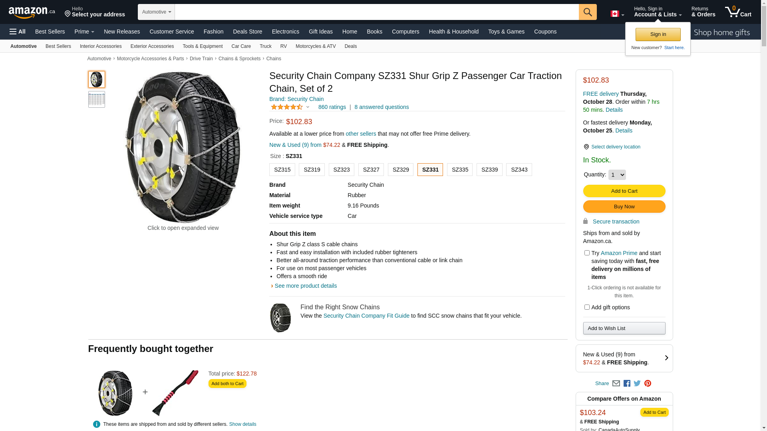Open the shopping cart icon
This screenshot has height=431, width=767.
click(737, 12)
